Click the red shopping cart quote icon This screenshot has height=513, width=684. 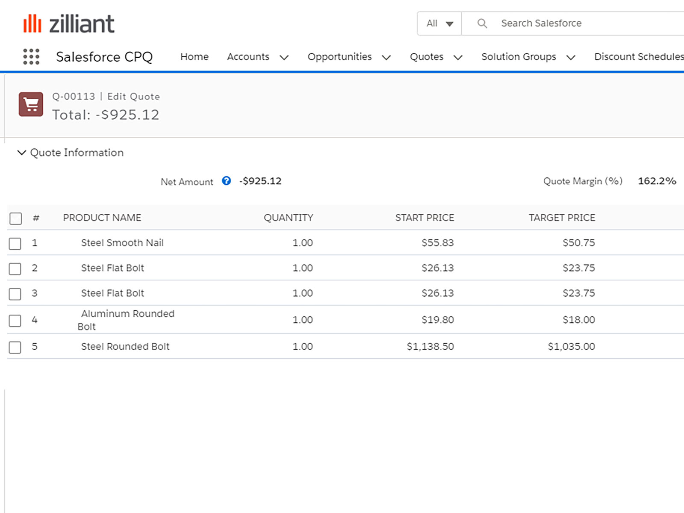[31, 104]
